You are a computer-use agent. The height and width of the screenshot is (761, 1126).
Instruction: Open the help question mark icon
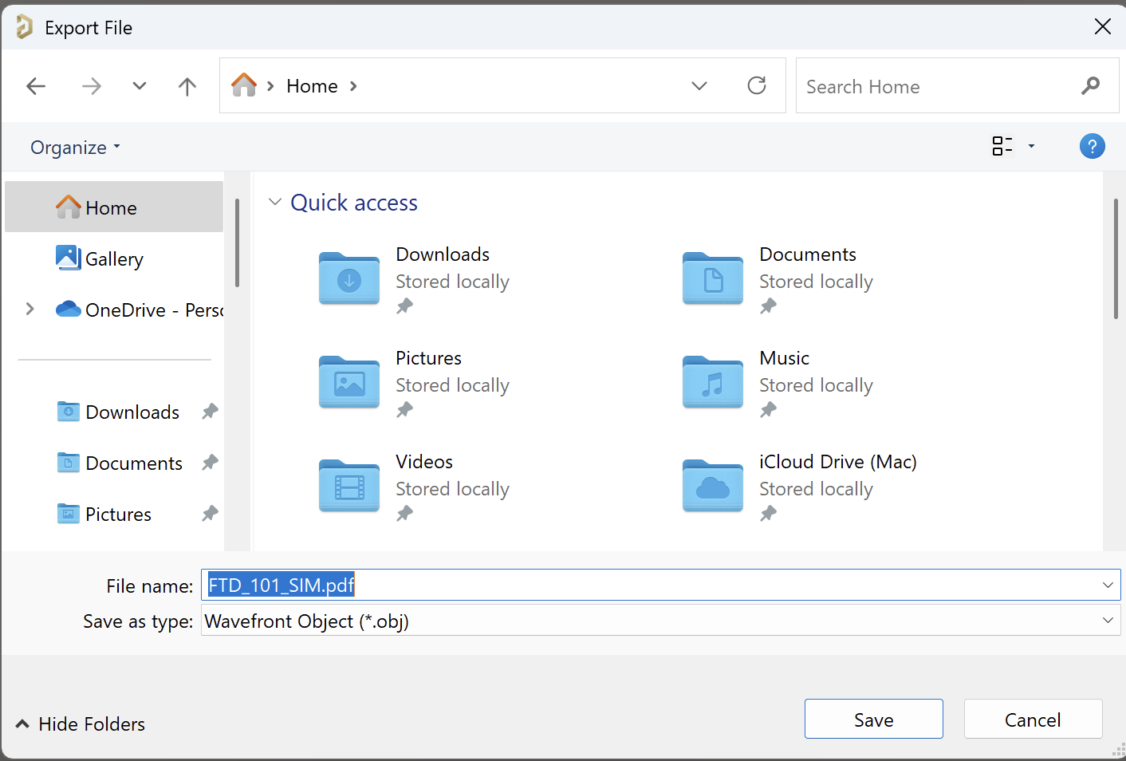[1092, 147]
